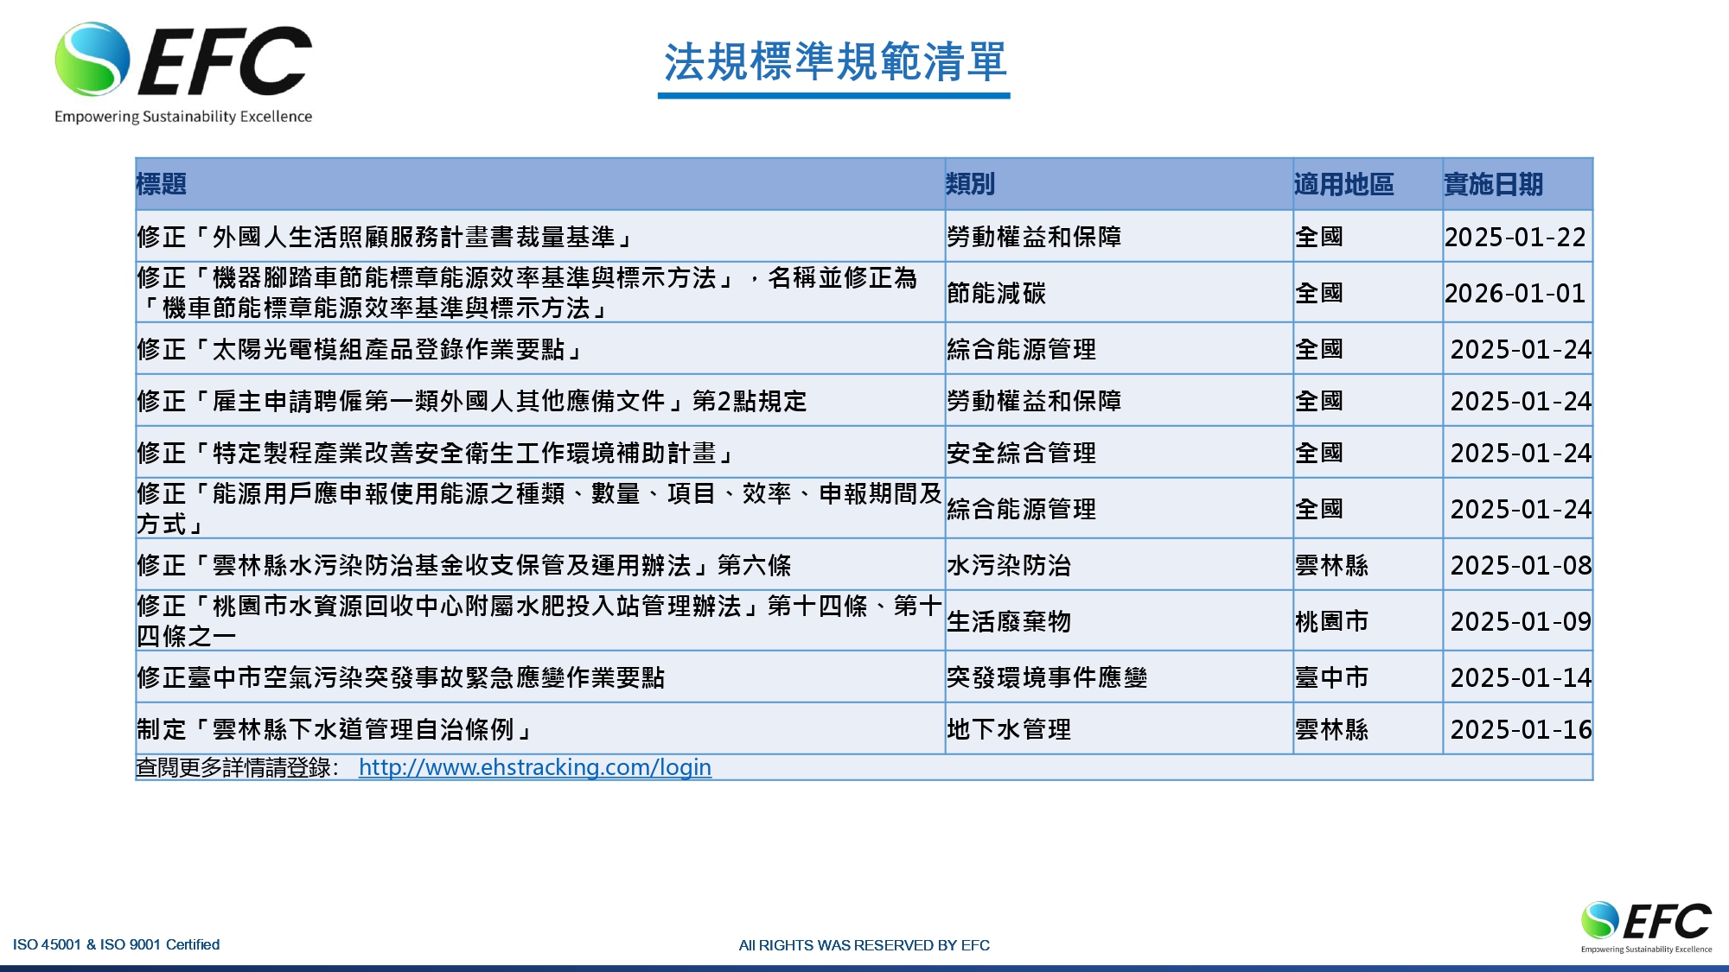This screenshot has width=1729, height=972.
Task: Select the 外國人生活照顧服務計畫書裁量基準 row title
Action: 386,237
